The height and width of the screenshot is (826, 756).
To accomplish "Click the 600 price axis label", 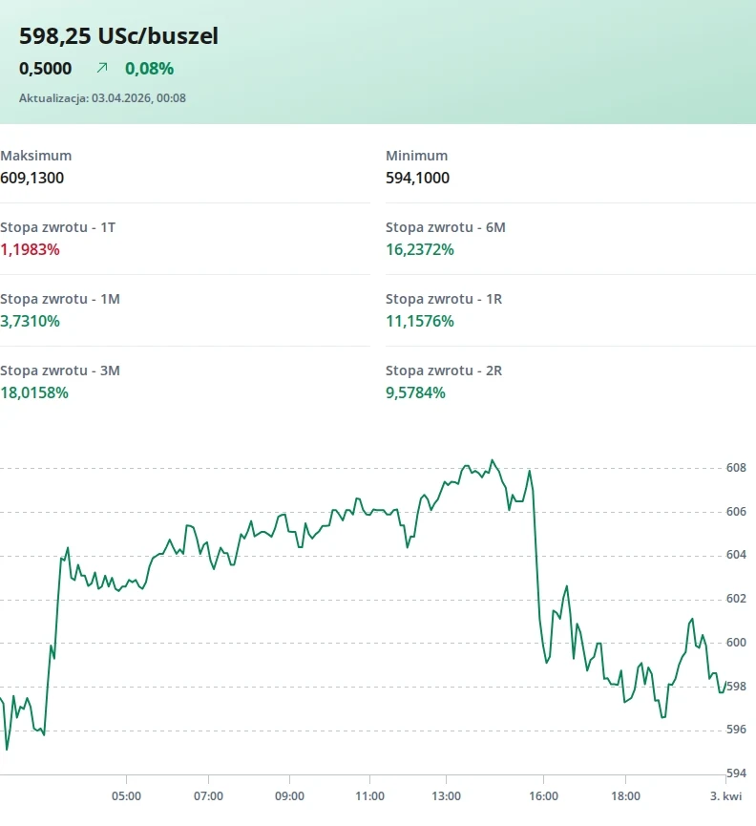I will [x=735, y=643].
